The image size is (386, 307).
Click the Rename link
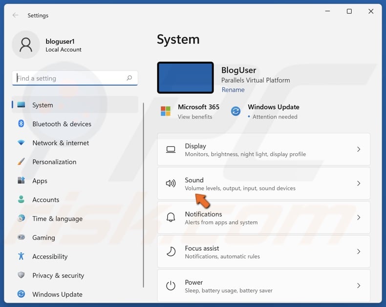[233, 90]
